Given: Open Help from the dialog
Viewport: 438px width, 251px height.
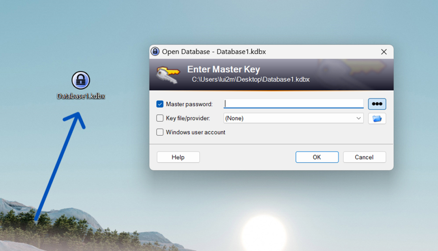Looking at the screenshot, I should tap(178, 157).
